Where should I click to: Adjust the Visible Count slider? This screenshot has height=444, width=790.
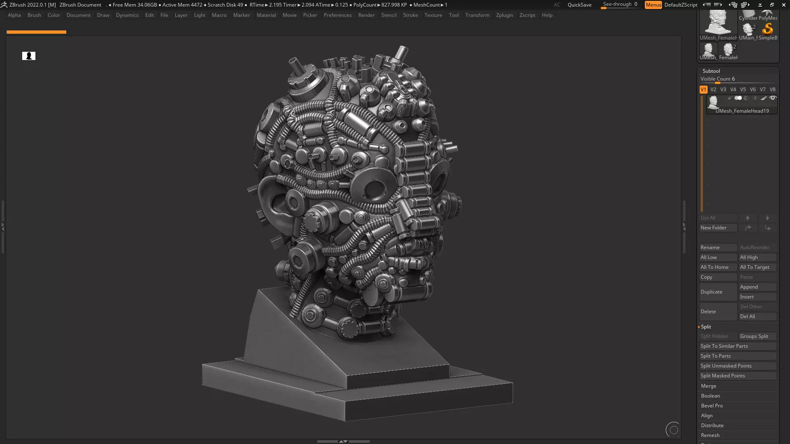[718, 83]
